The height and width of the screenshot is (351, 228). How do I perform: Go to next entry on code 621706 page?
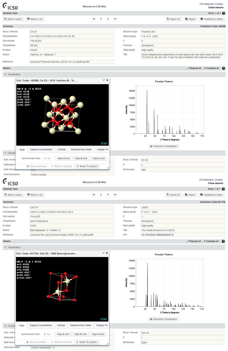pyautogui.click(x=108, y=195)
